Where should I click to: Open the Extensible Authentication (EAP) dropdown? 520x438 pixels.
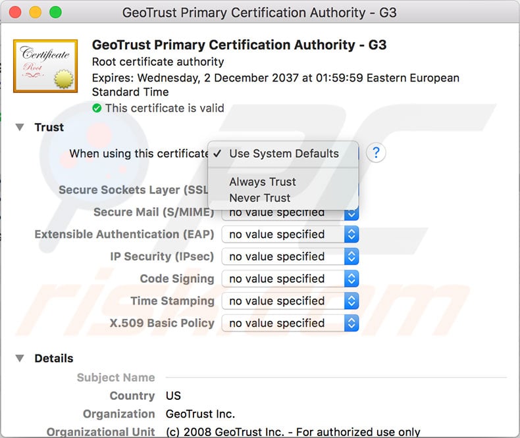(290, 235)
